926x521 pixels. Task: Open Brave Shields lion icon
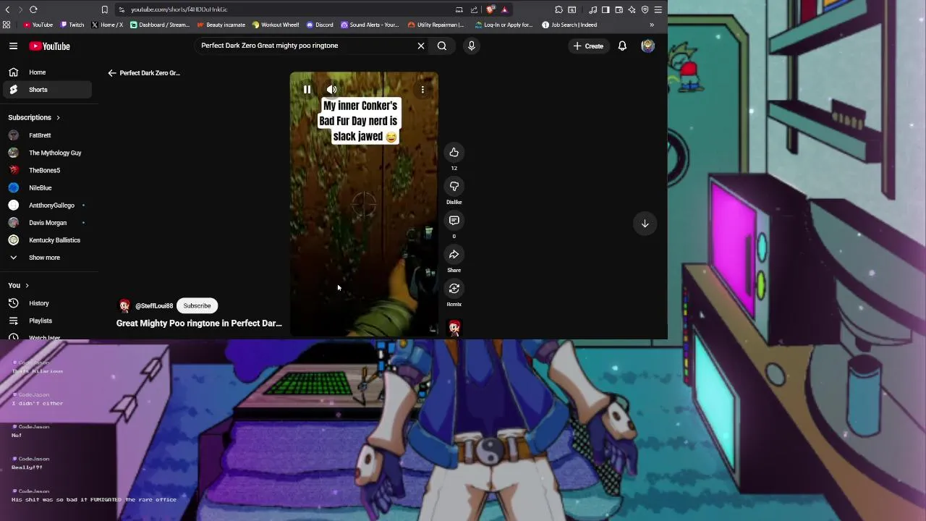coord(490,9)
